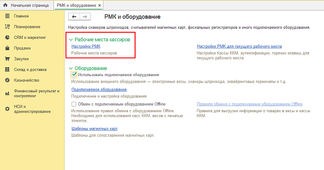Screen dimensions: 324x170
Task: Open the Настройки РМК link
Action: [83, 47]
